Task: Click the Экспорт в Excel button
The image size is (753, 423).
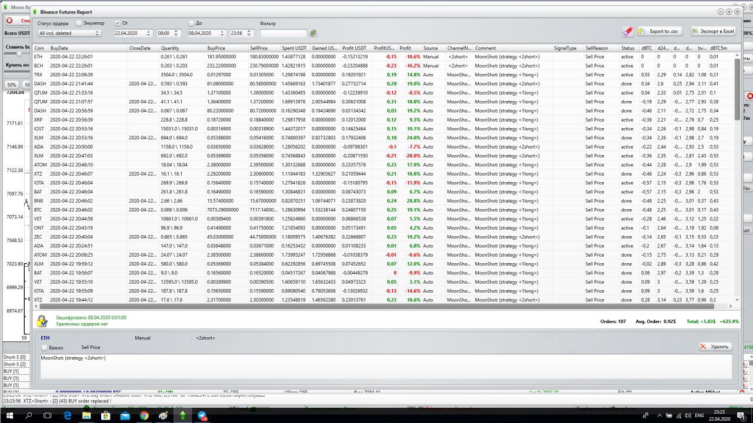Action: click(713, 31)
